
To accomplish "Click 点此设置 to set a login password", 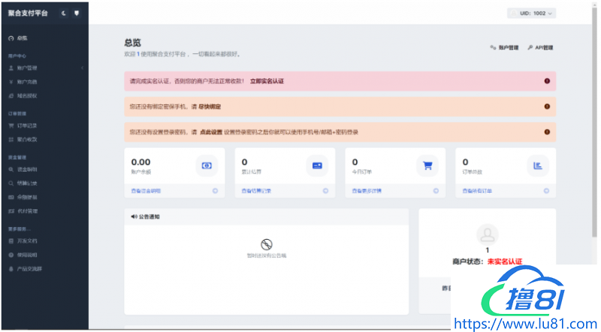I will [211, 132].
